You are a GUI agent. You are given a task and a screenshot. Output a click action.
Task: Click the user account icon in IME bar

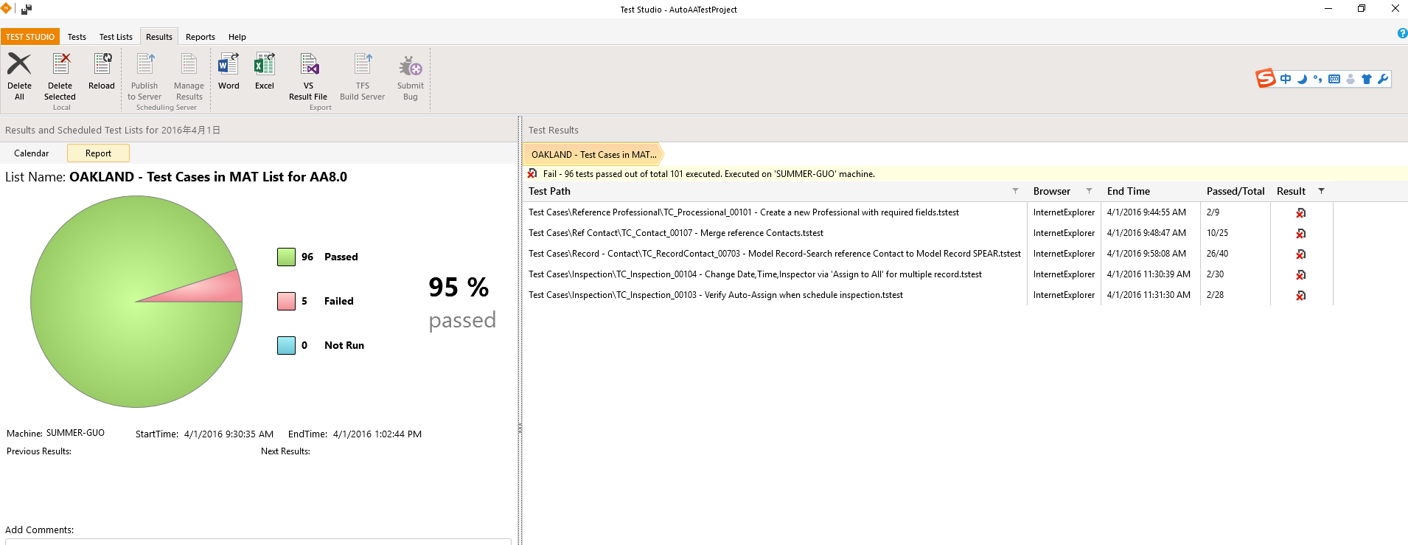[1351, 79]
